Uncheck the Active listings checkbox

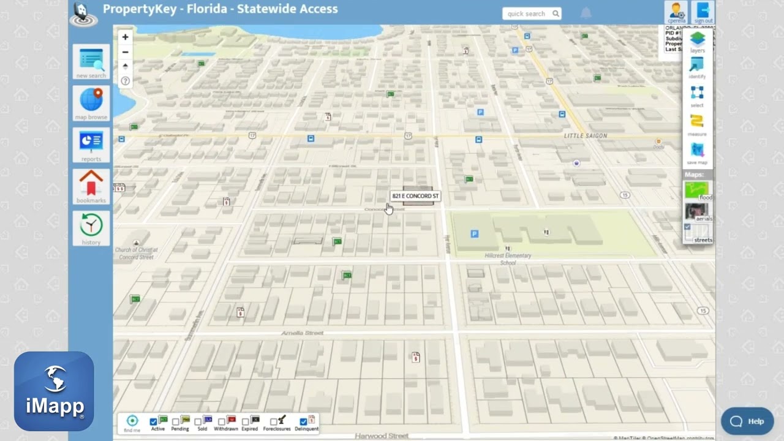(x=154, y=422)
